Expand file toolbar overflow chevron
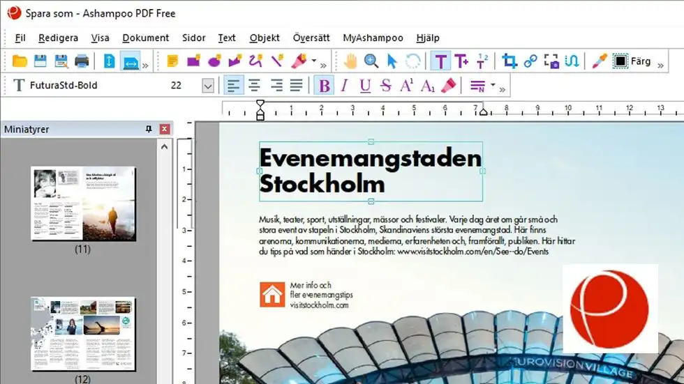Viewport: 684px width, 384px height. (x=145, y=66)
